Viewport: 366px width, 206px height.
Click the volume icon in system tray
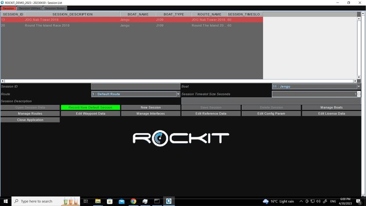click(x=318, y=201)
